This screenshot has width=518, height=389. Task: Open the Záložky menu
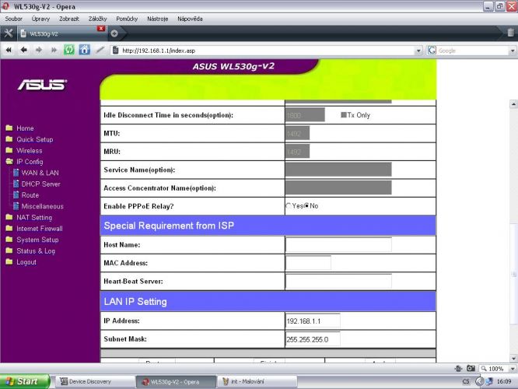point(97,19)
